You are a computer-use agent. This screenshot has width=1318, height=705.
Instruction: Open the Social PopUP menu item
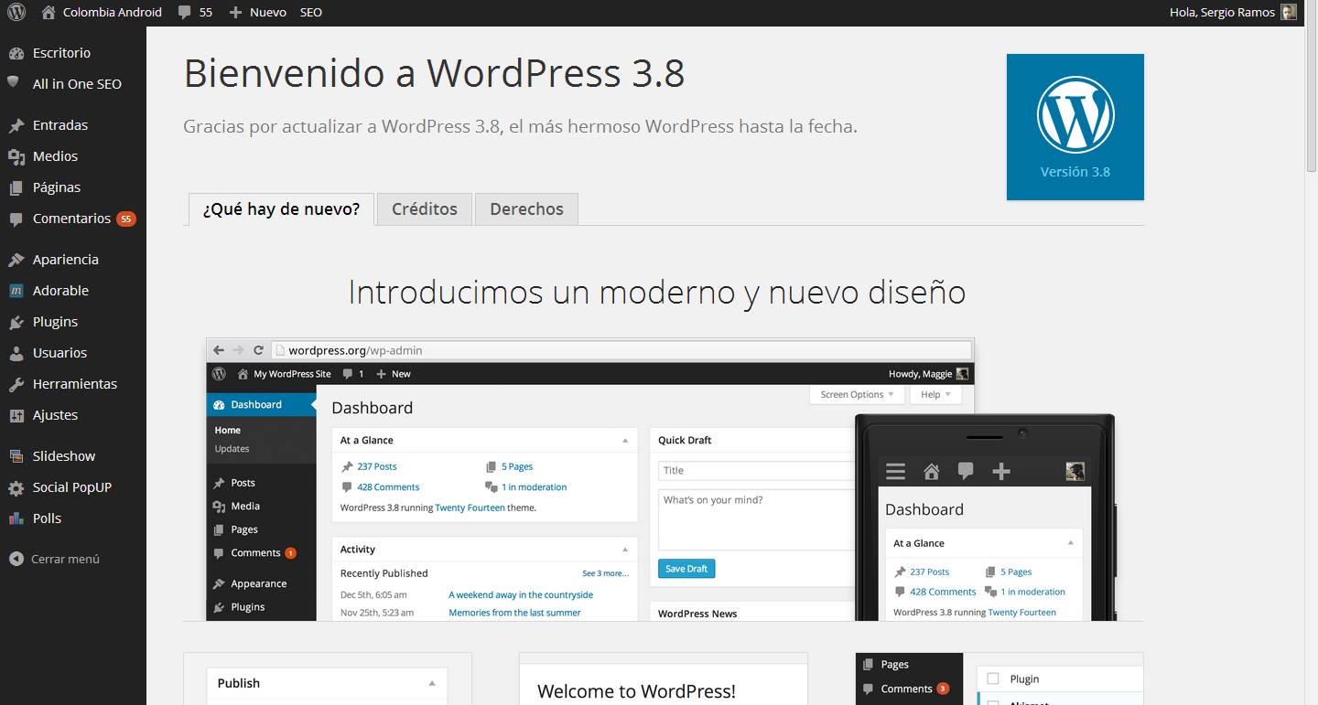click(73, 487)
